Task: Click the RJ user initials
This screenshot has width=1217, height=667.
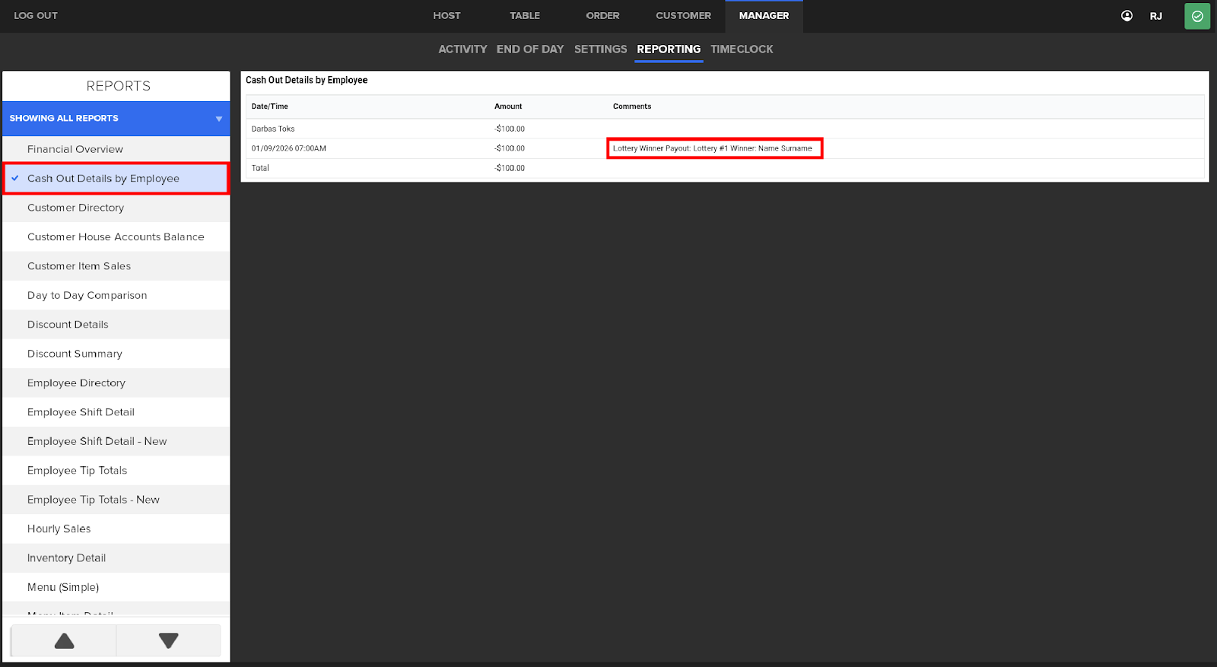Action: tap(1155, 16)
